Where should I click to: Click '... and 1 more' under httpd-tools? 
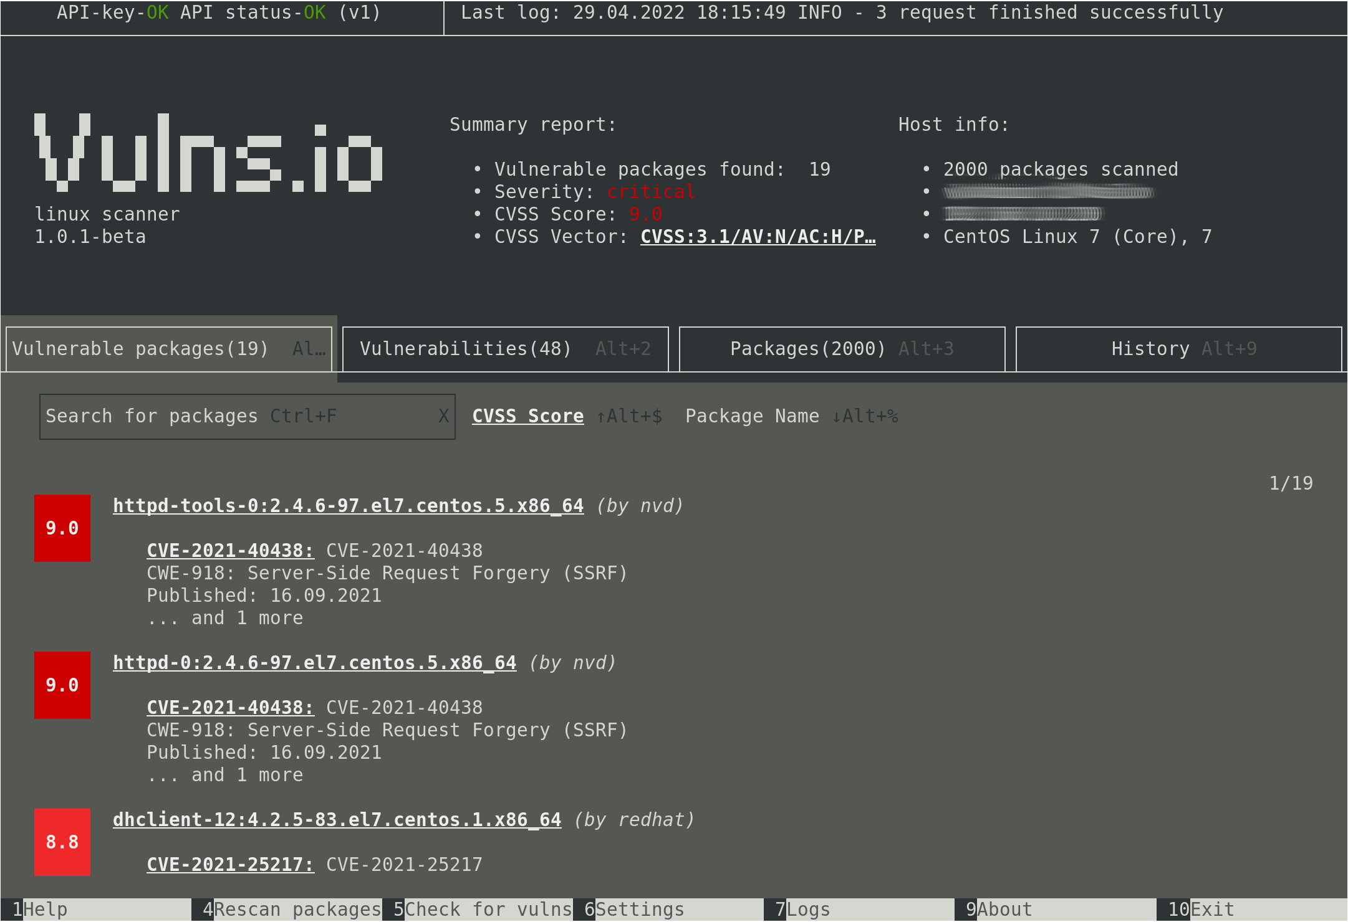[225, 618]
